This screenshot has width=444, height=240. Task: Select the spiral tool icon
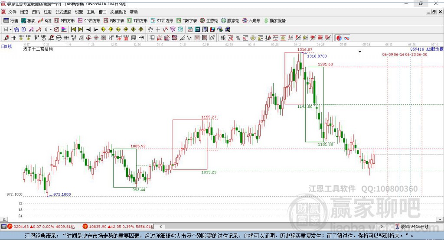point(44,38)
